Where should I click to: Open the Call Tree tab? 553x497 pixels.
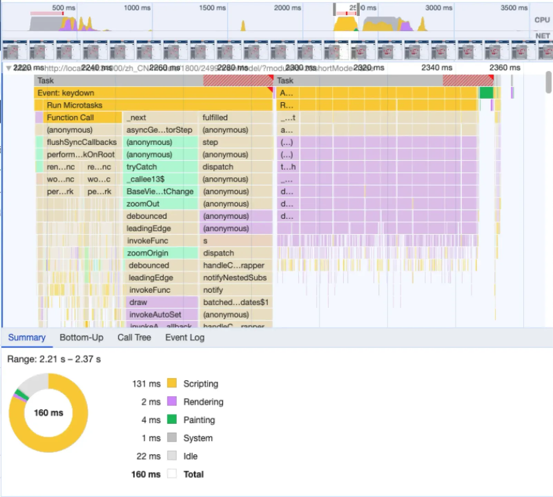[x=134, y=338]
